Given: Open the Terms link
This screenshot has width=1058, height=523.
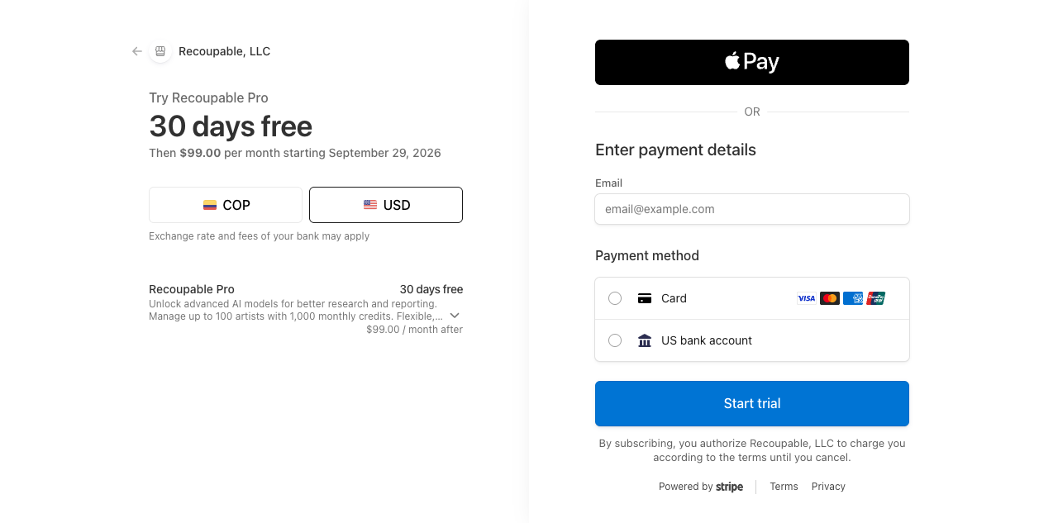Looking at the screenshot, I should (x=784, y=487).
